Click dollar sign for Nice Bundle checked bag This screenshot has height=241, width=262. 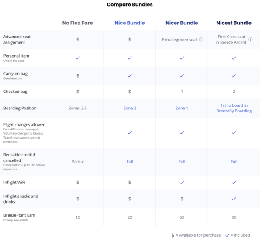click(x=130, y=92)
